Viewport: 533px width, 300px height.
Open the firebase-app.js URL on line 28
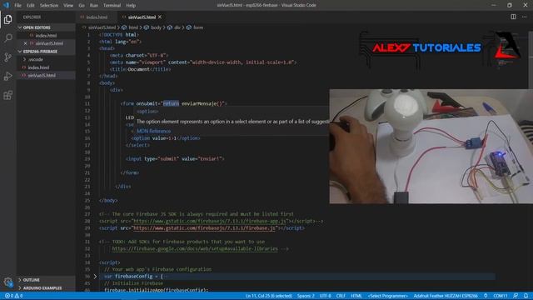pos(210,221)
